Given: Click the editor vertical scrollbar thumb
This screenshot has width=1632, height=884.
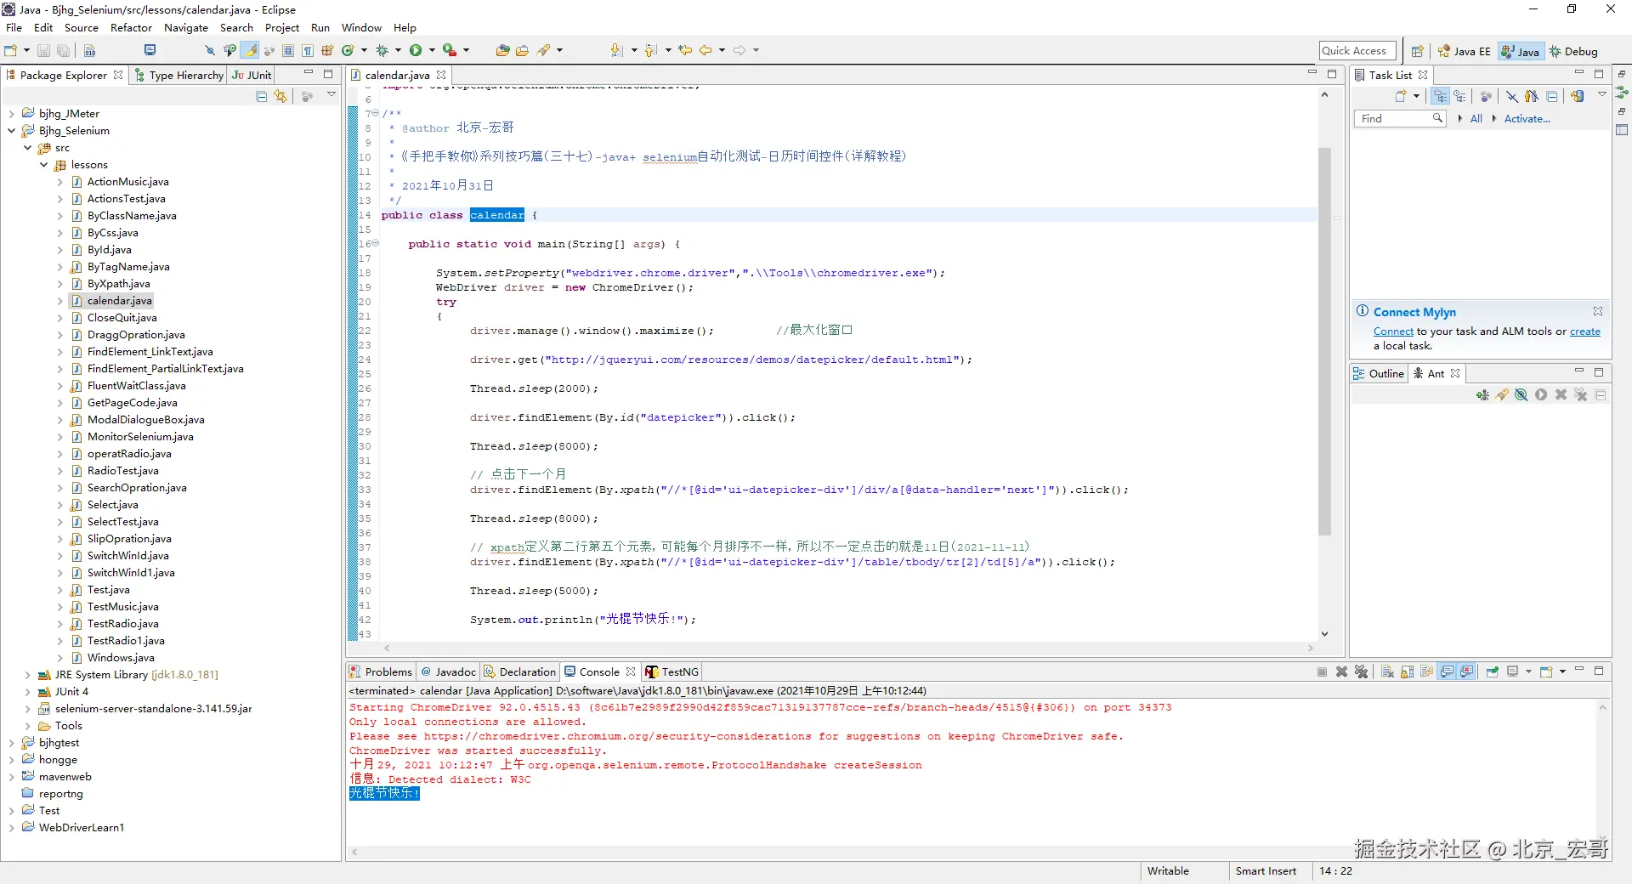Looking at the screenshot, I should coord(1324,342).
